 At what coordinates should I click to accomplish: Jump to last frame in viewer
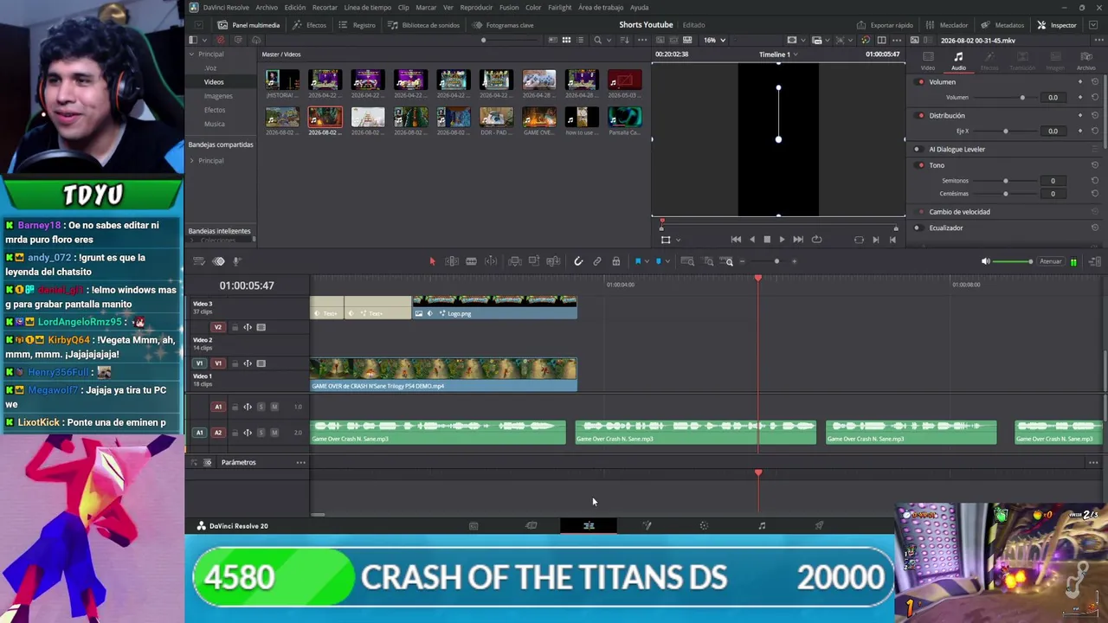pos(798,240)
